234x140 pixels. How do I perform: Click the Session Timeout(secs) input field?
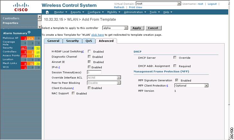click(x=94, y=72)
